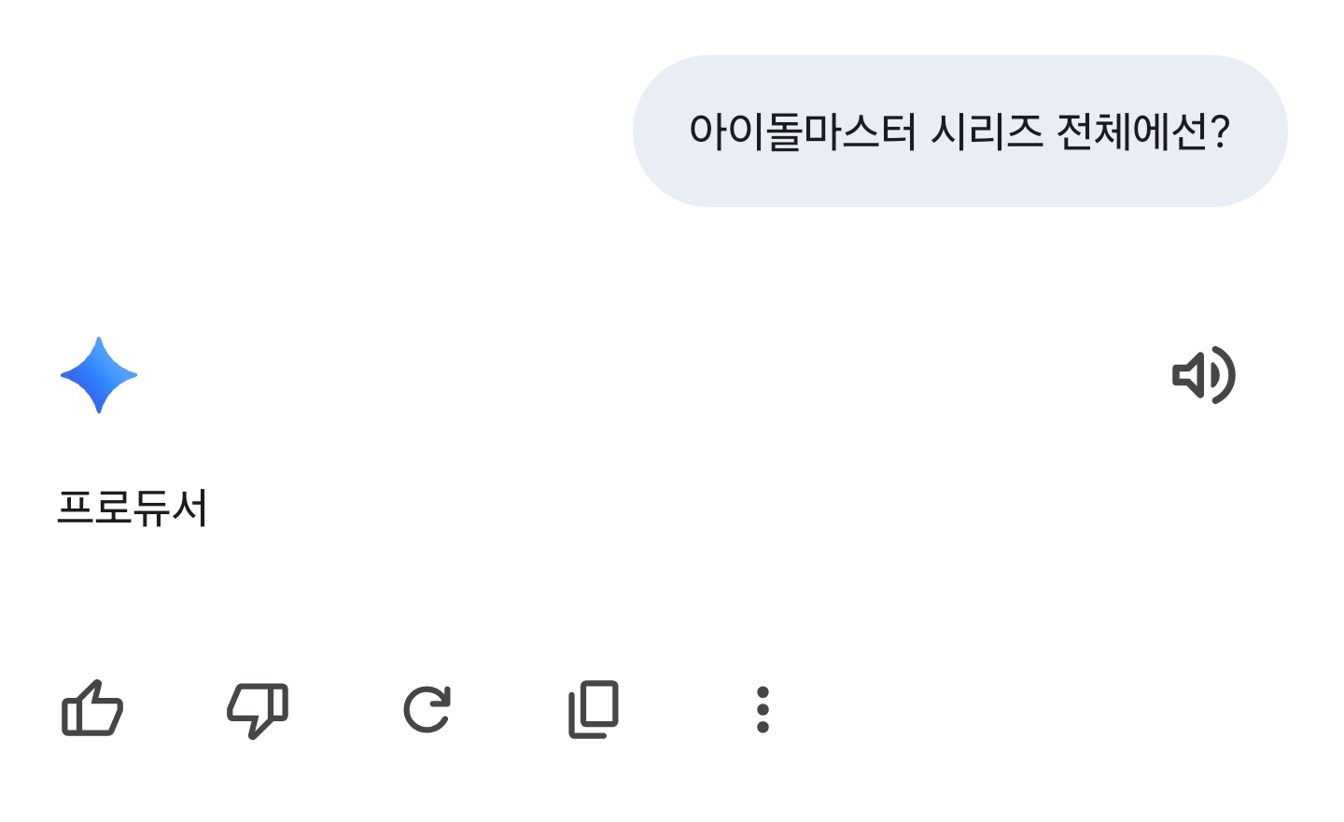Give negative feedback on this reply
The width and height of the screenshot is (1344, 822).
[258, 709]
